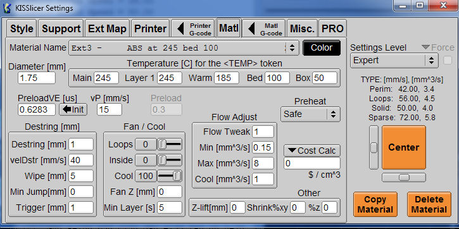Switch to the Support tab
The image size is (459, 229).
(61, 28)
